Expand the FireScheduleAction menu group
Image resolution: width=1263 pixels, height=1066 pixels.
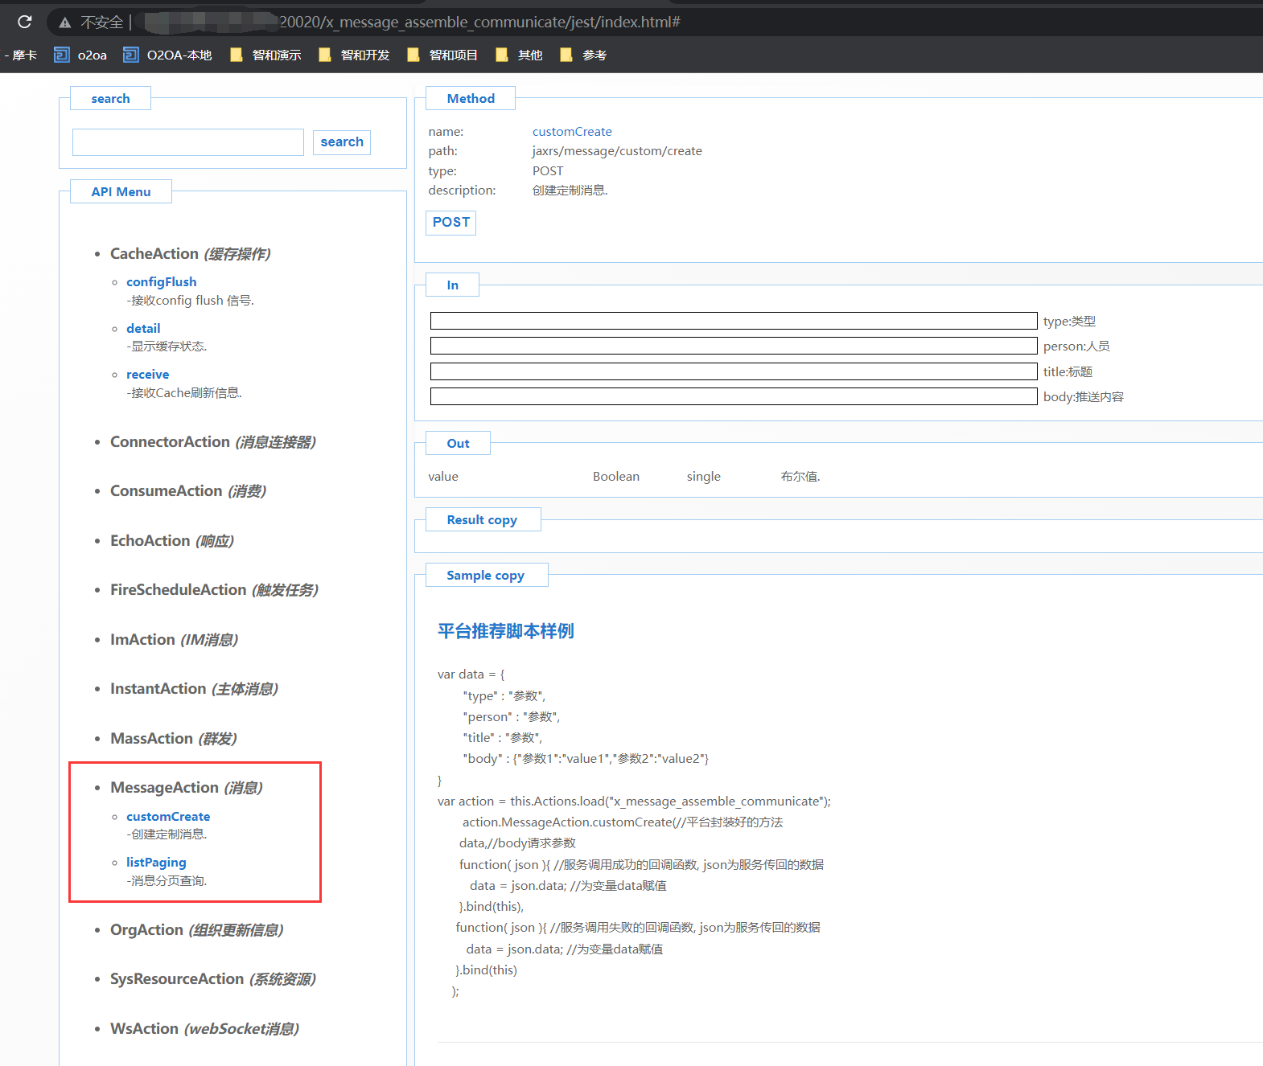click(215, 590)
